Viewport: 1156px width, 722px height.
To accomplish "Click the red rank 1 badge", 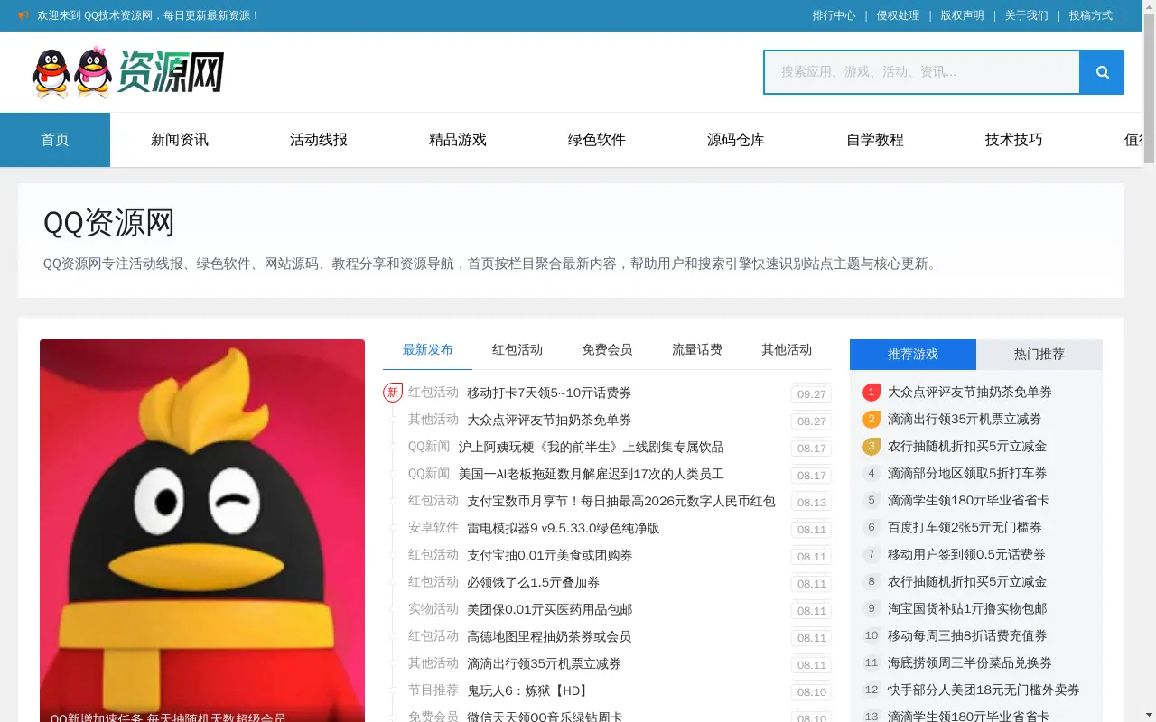I will click(872, 392).
